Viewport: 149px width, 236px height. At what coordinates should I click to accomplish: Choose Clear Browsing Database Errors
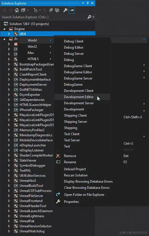pyautogui.click(x=87, y=188)
